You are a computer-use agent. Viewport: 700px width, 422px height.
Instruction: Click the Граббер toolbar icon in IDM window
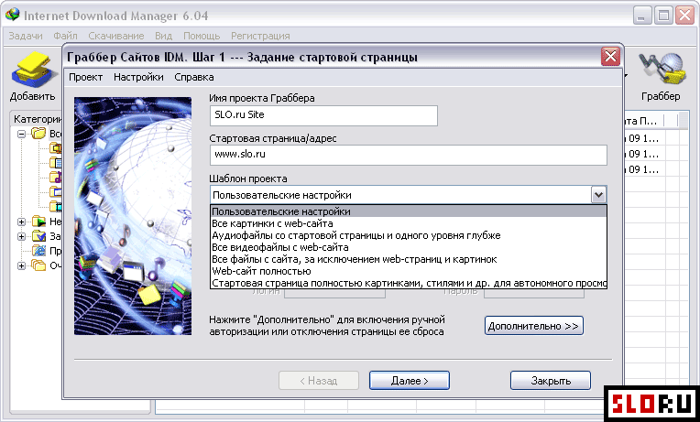pyautogui.click(x=661, y=70)
